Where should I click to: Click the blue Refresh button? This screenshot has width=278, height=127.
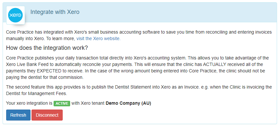pos(18,115)
